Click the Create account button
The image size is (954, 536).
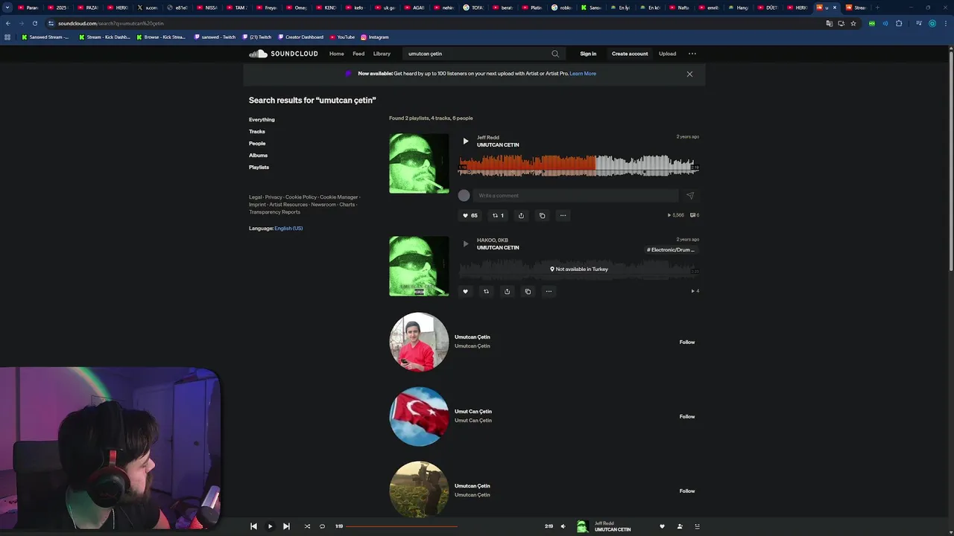630,54
